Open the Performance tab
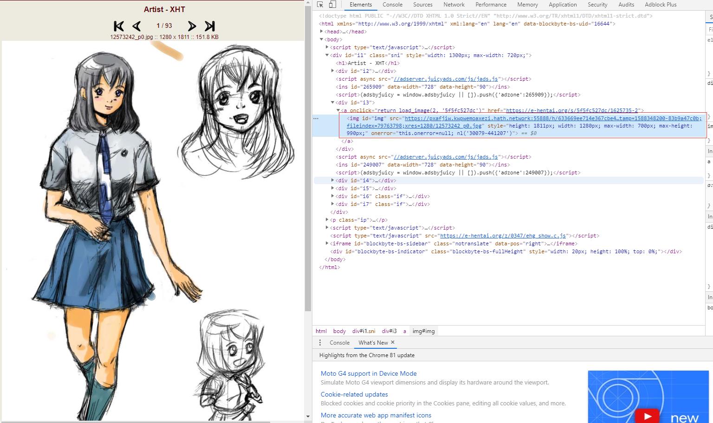The width and height of the screenshot is (713, 423). click(491, 5)
